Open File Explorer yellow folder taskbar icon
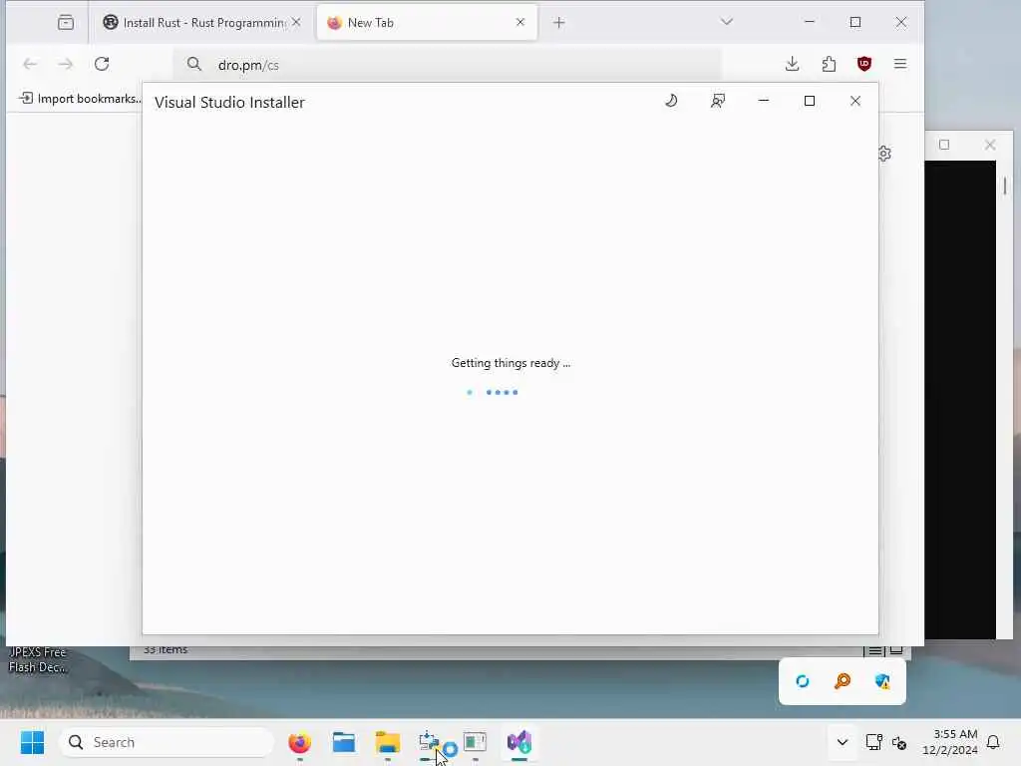 [x=388, y=742]
